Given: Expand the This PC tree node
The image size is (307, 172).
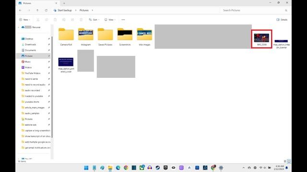Looking at the screenshot, I should pyautogui.click(x=19, y=159).
